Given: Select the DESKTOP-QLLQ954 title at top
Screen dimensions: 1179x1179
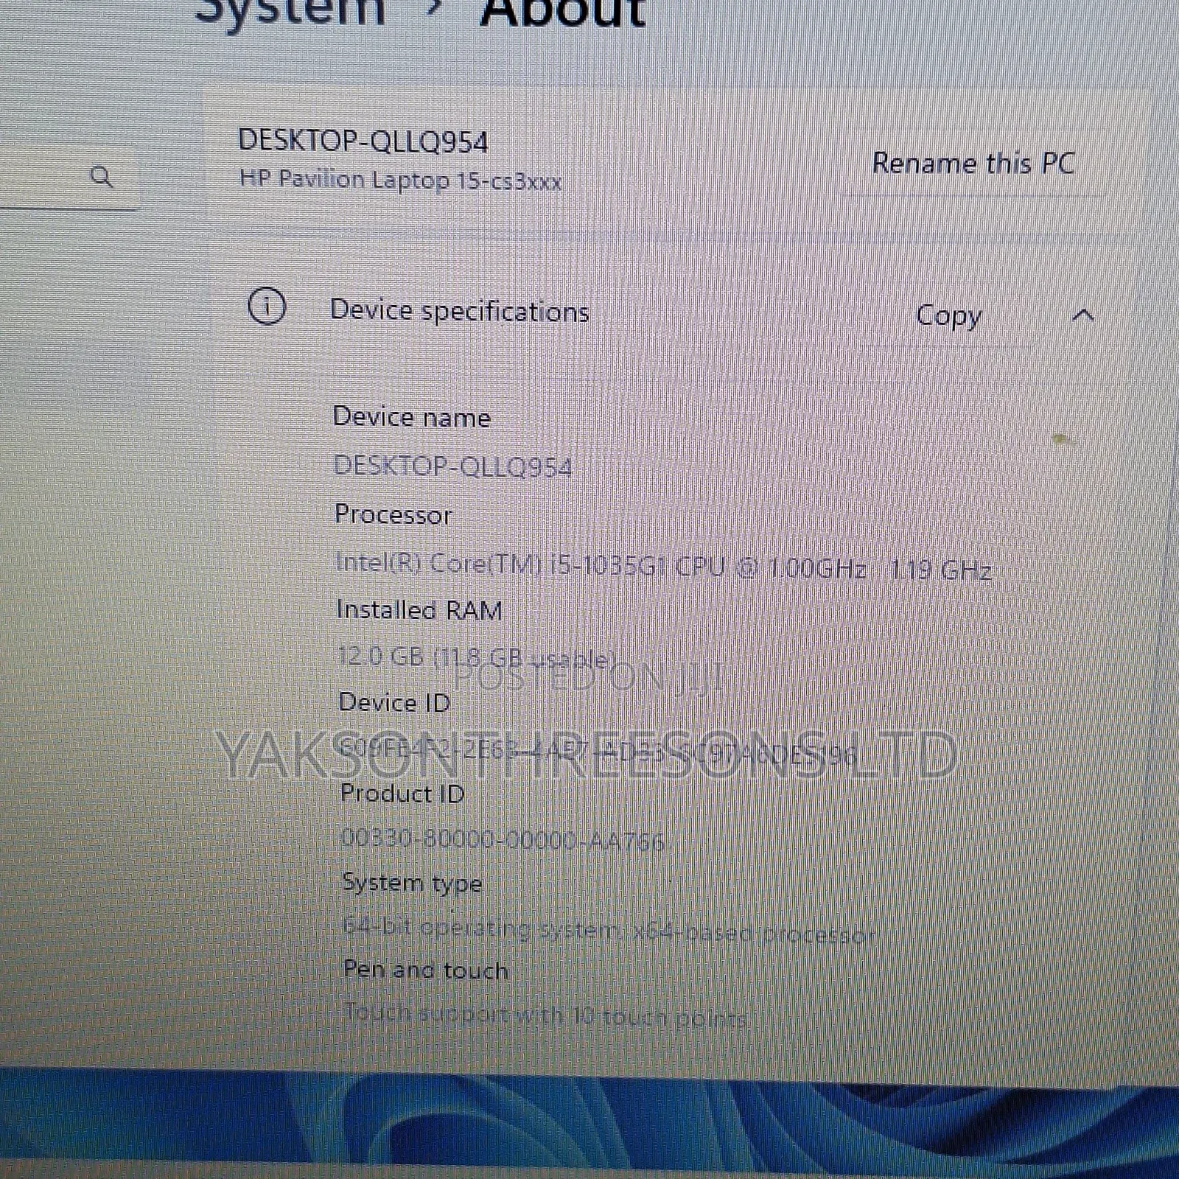Looking at the screenshot, I should pyautogui.click(x=363, y=140).
